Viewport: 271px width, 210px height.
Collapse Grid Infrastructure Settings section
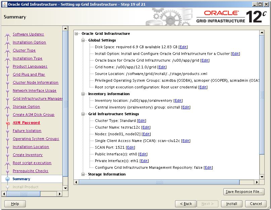84,114
